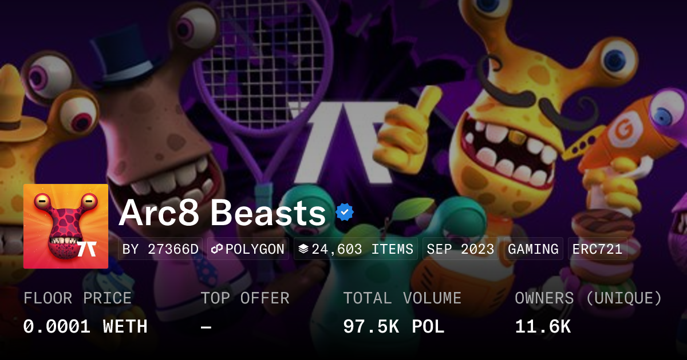Click the Polygon chain link icon
The width and height of the screenshot is (687, 360).
[x=217, y=249]
